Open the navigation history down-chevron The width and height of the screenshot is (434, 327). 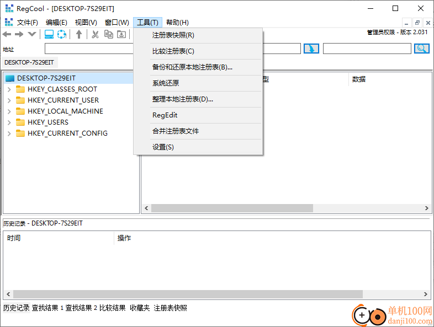[x=32, y=34]
